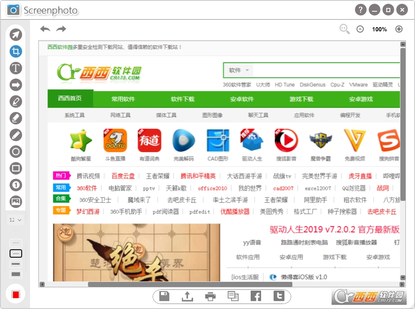
Task: Choose the rectangle shape tool
Action: coord(15,168)
